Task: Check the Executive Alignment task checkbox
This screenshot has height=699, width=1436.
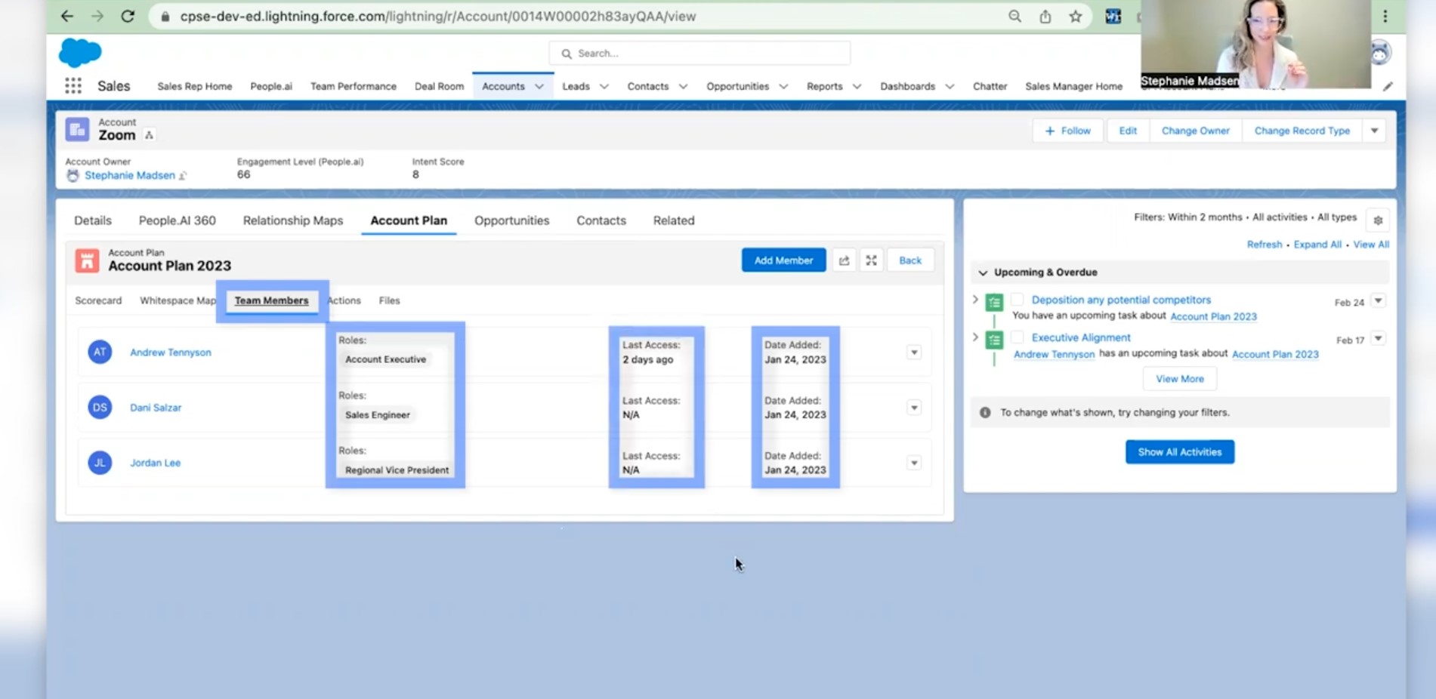Action: tap(1017, 337)
